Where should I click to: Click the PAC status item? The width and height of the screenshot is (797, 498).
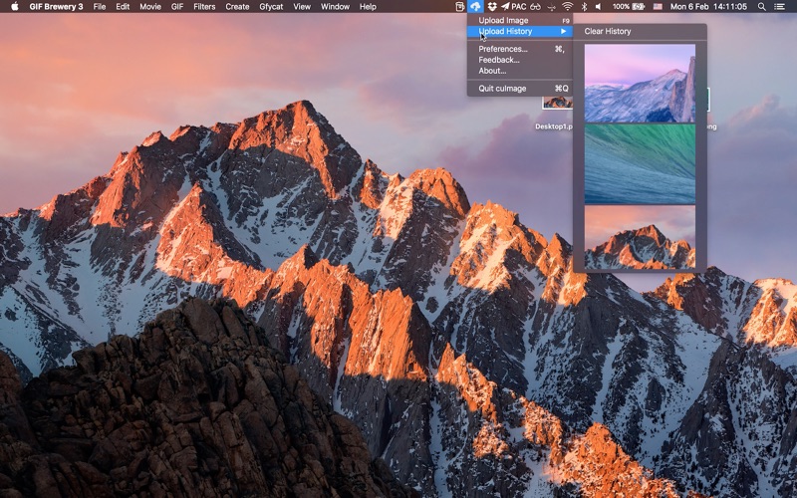518,7
